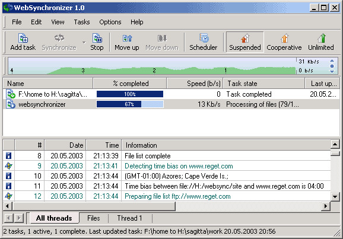This screenshot has height=239, width=343.
Task: Switch to the Files tab
Action: point(94,218)
